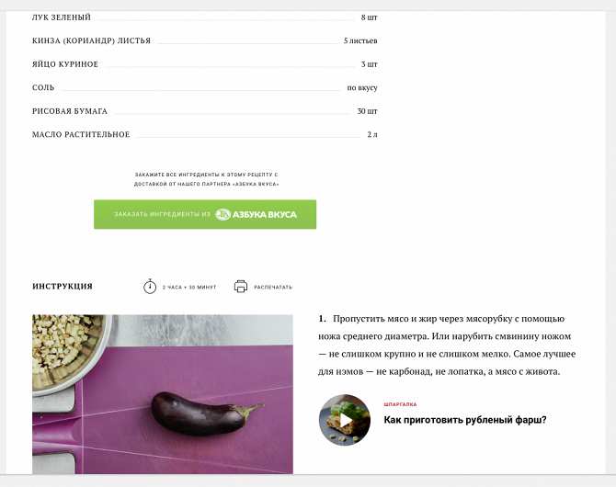Viewport: 616px width, 487px height.
Task: Click the Азбука Вкуса logo icon
Action: tap(222, 214)
